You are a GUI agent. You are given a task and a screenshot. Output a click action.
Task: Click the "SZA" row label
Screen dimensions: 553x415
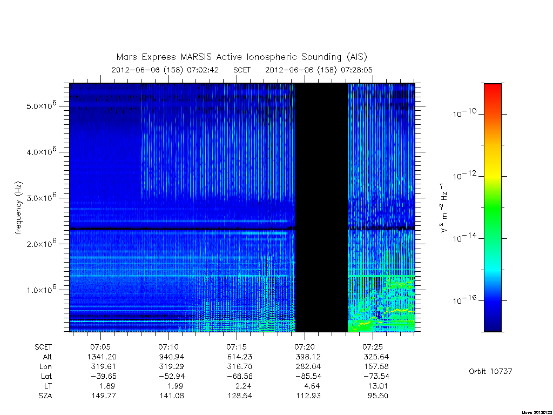tap(45, 396)
